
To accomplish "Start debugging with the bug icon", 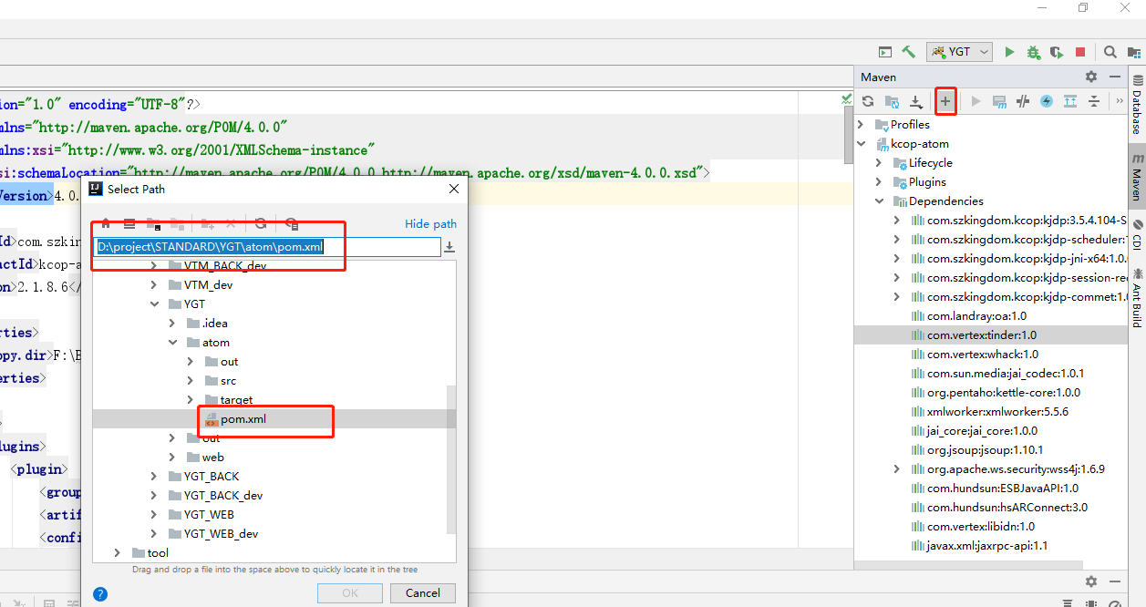I will [x=1033, y=52].
